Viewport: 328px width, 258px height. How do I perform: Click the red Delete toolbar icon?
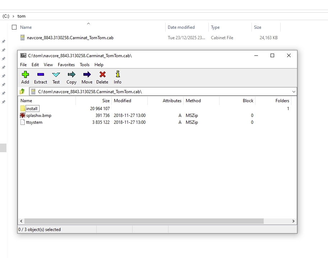click(102, 74)
